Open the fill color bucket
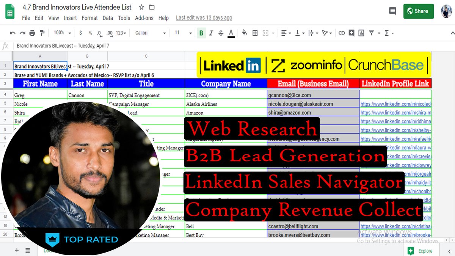The height and width of the screenshot is (256, 455). (x=245, y=33)
